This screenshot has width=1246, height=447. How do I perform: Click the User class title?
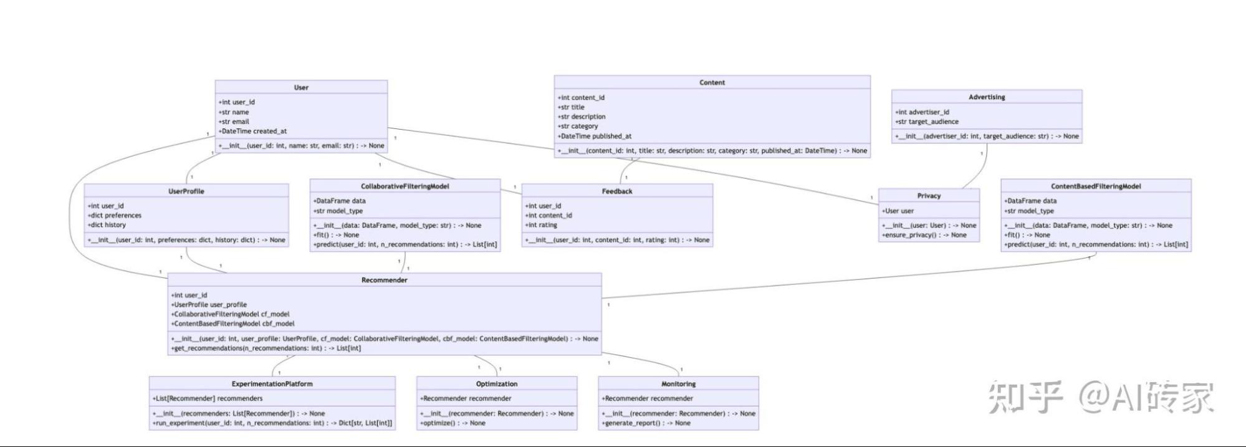[x=301, y=88]
